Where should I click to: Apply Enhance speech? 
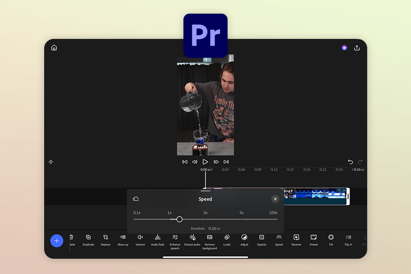tap(175, 242)
